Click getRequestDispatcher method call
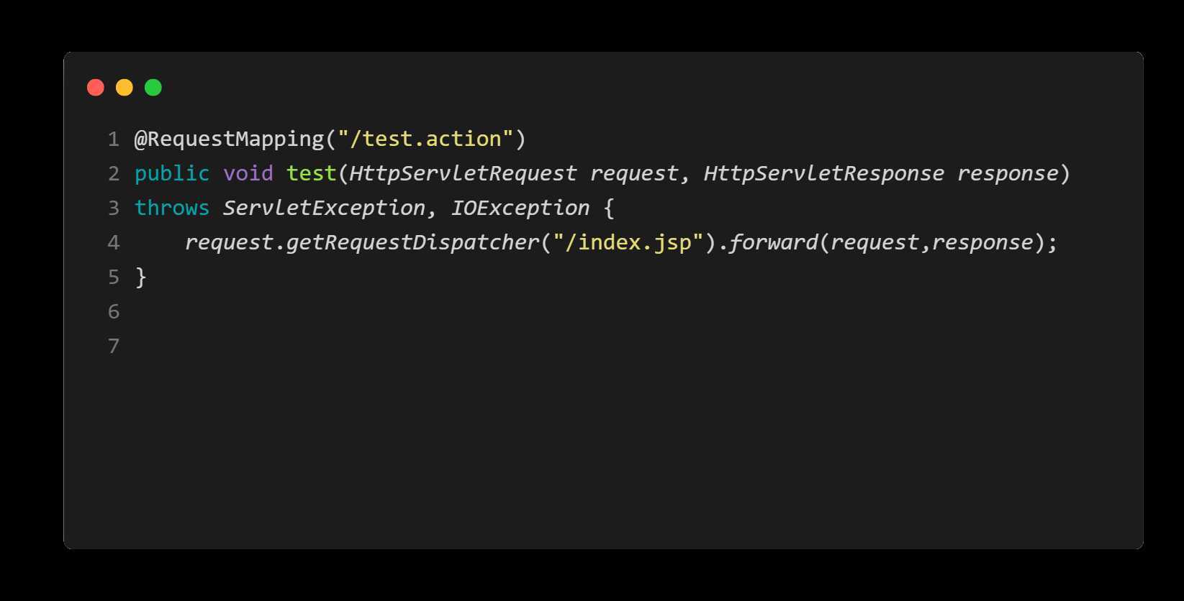The width and height of the screenshot is (1184, 601). (x=413, y=242)
